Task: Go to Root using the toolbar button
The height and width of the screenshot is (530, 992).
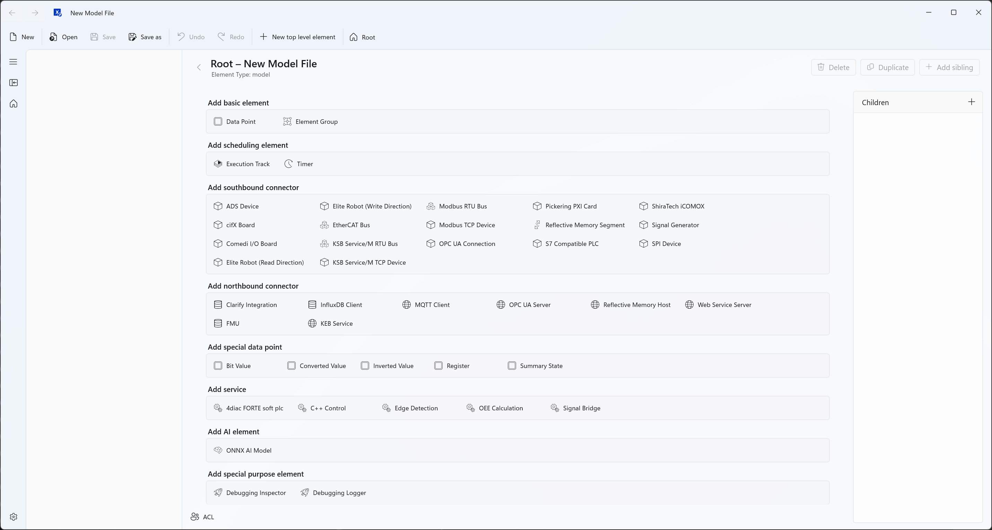Action: (362, 37)
